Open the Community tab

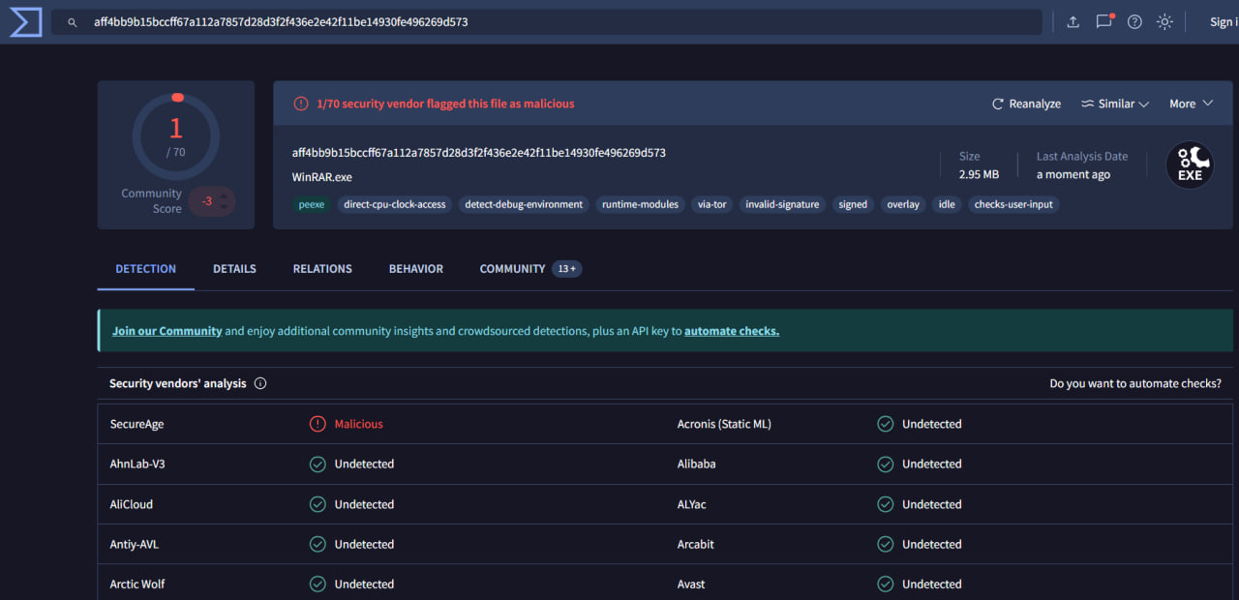coord(512,269)
